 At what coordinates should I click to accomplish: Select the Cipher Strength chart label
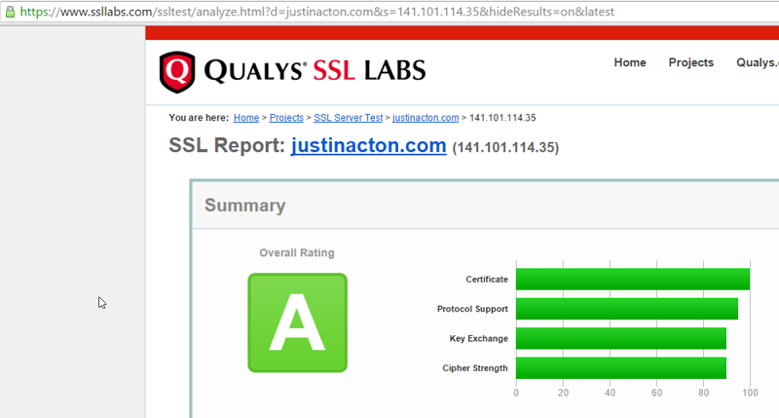click(x=475, y=368)
